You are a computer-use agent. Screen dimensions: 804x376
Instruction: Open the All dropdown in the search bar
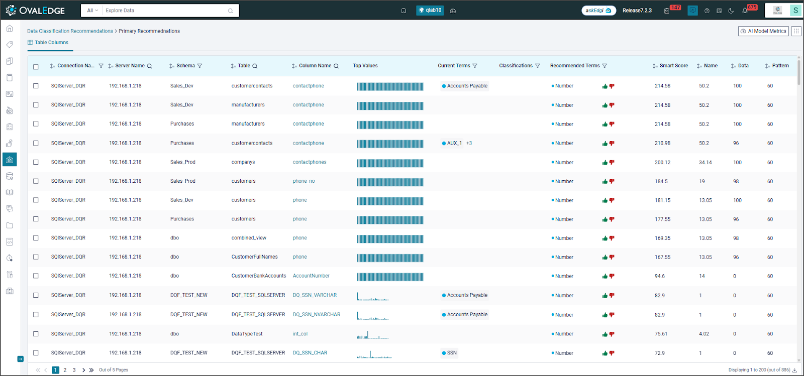click(x=92, y=11)
